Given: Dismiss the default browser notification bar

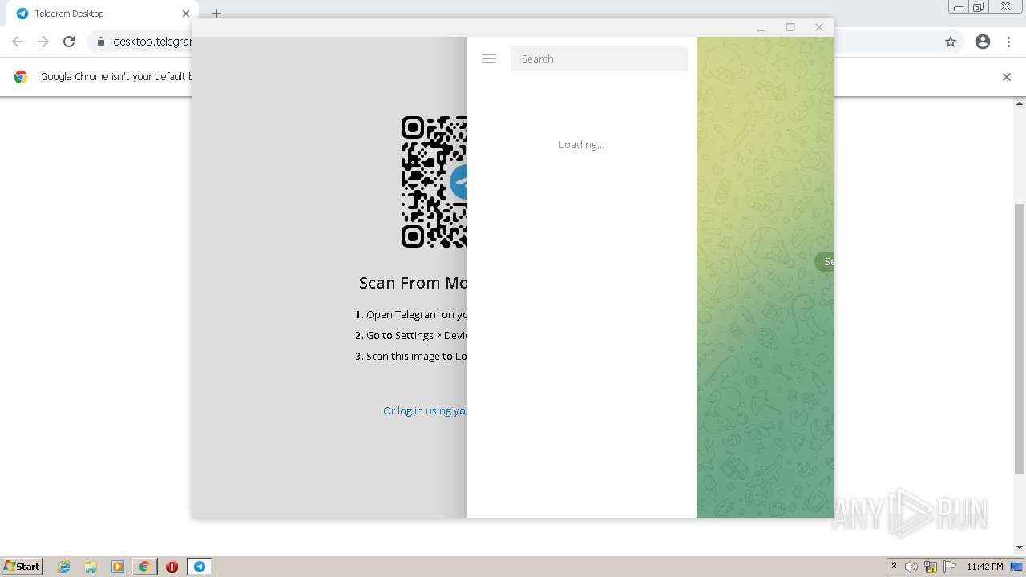Looking at the screenshot, I should 1007,77.
